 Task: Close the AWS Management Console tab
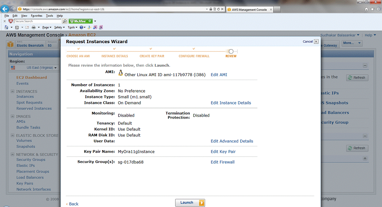point(271,10)
